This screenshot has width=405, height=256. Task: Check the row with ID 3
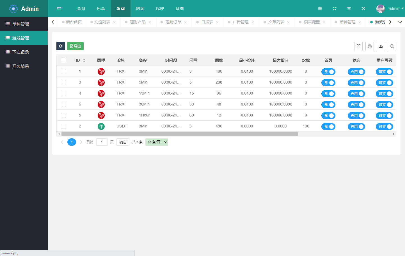(63, 82)
